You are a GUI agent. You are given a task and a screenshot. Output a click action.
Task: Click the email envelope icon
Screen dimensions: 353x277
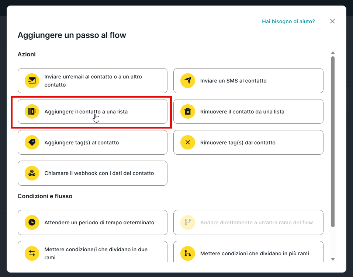coord(32,81)
